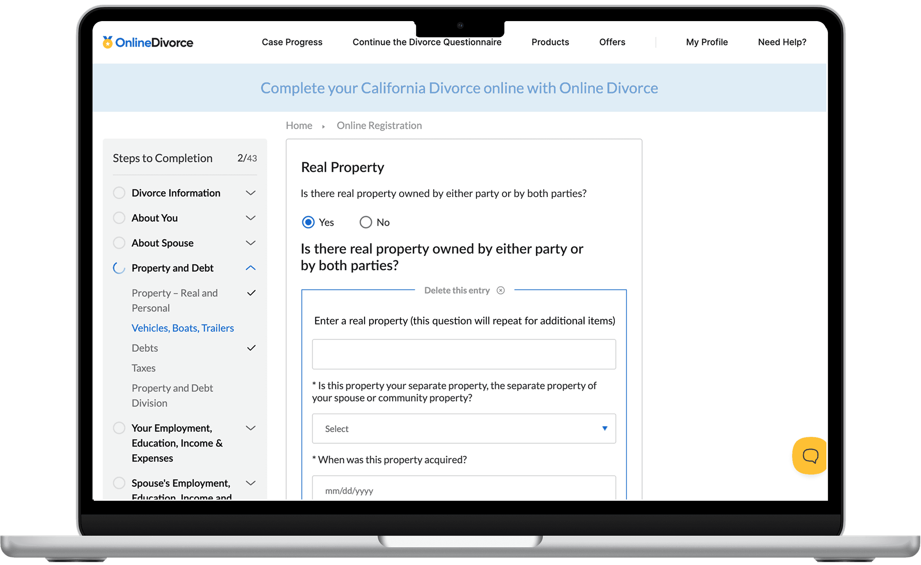Click the real property name text box
This screenshot has height=565, width=921.
coord(464,354)
